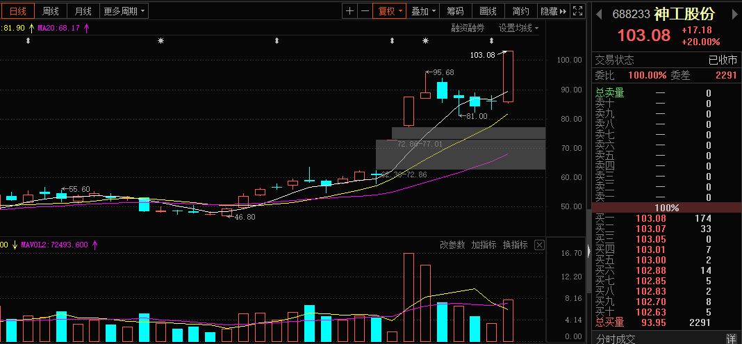Click the 100% bid ratio bar
742x344 pixels.
(666, 208)
